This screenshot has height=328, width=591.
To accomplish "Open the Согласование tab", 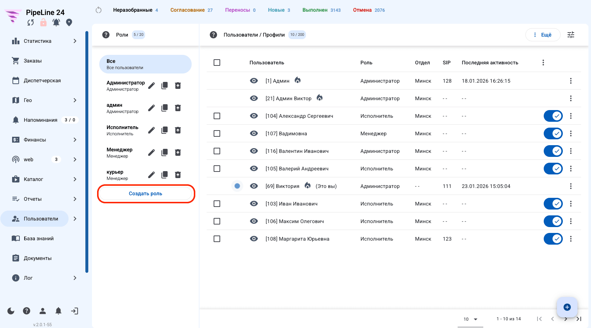I will pyautogui.click(x=191, y=10).
